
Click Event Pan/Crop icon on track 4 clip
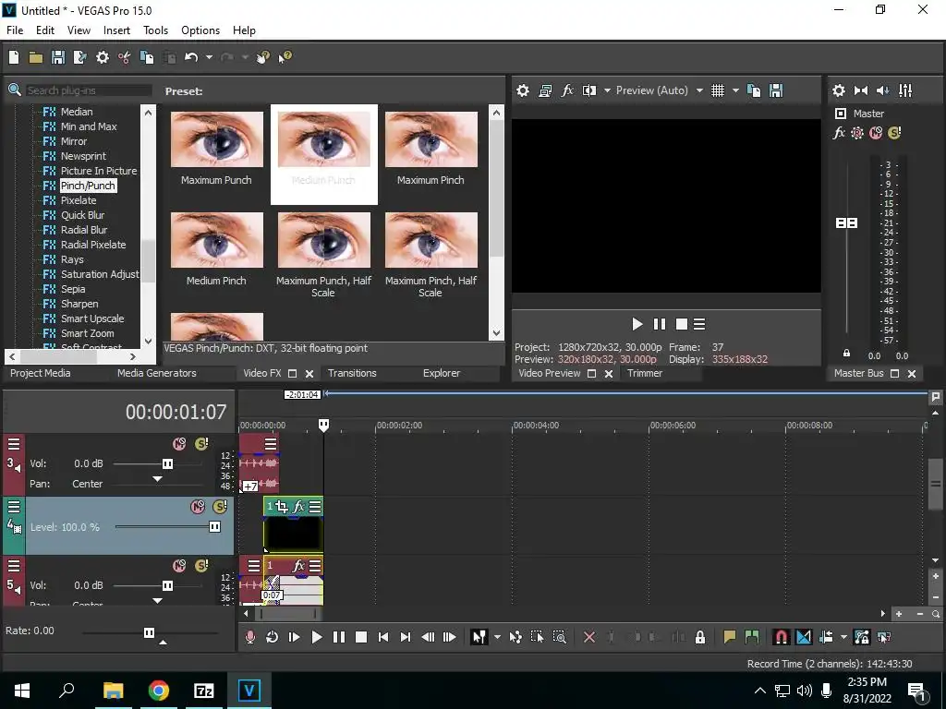[x=282, y=507]
